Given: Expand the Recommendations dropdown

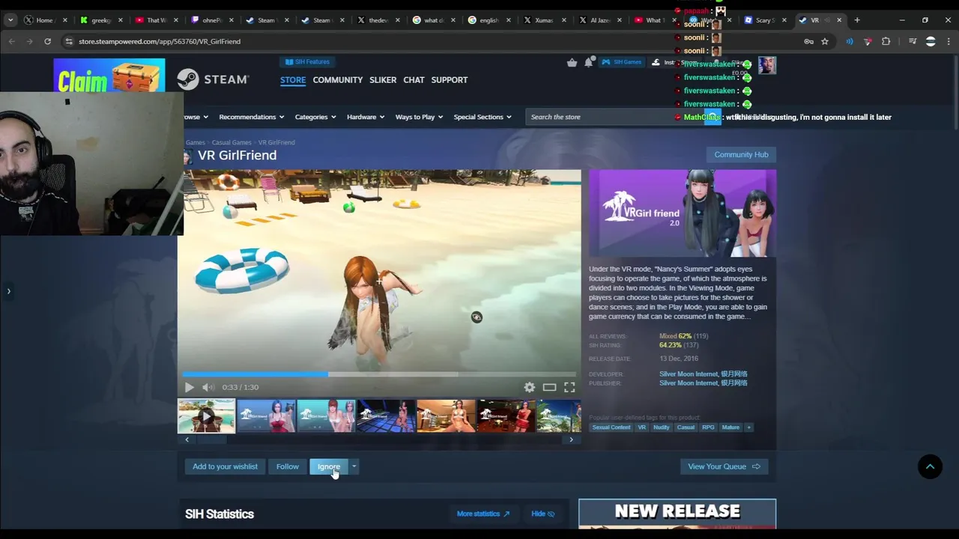Looking at the screenshot, I should (x=252, y=117).
